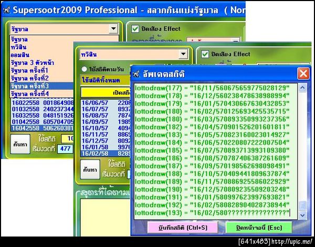Click the ใช้สถิติ field in the back window
Viewport: 315px width, 247px height.
point(67,138)
